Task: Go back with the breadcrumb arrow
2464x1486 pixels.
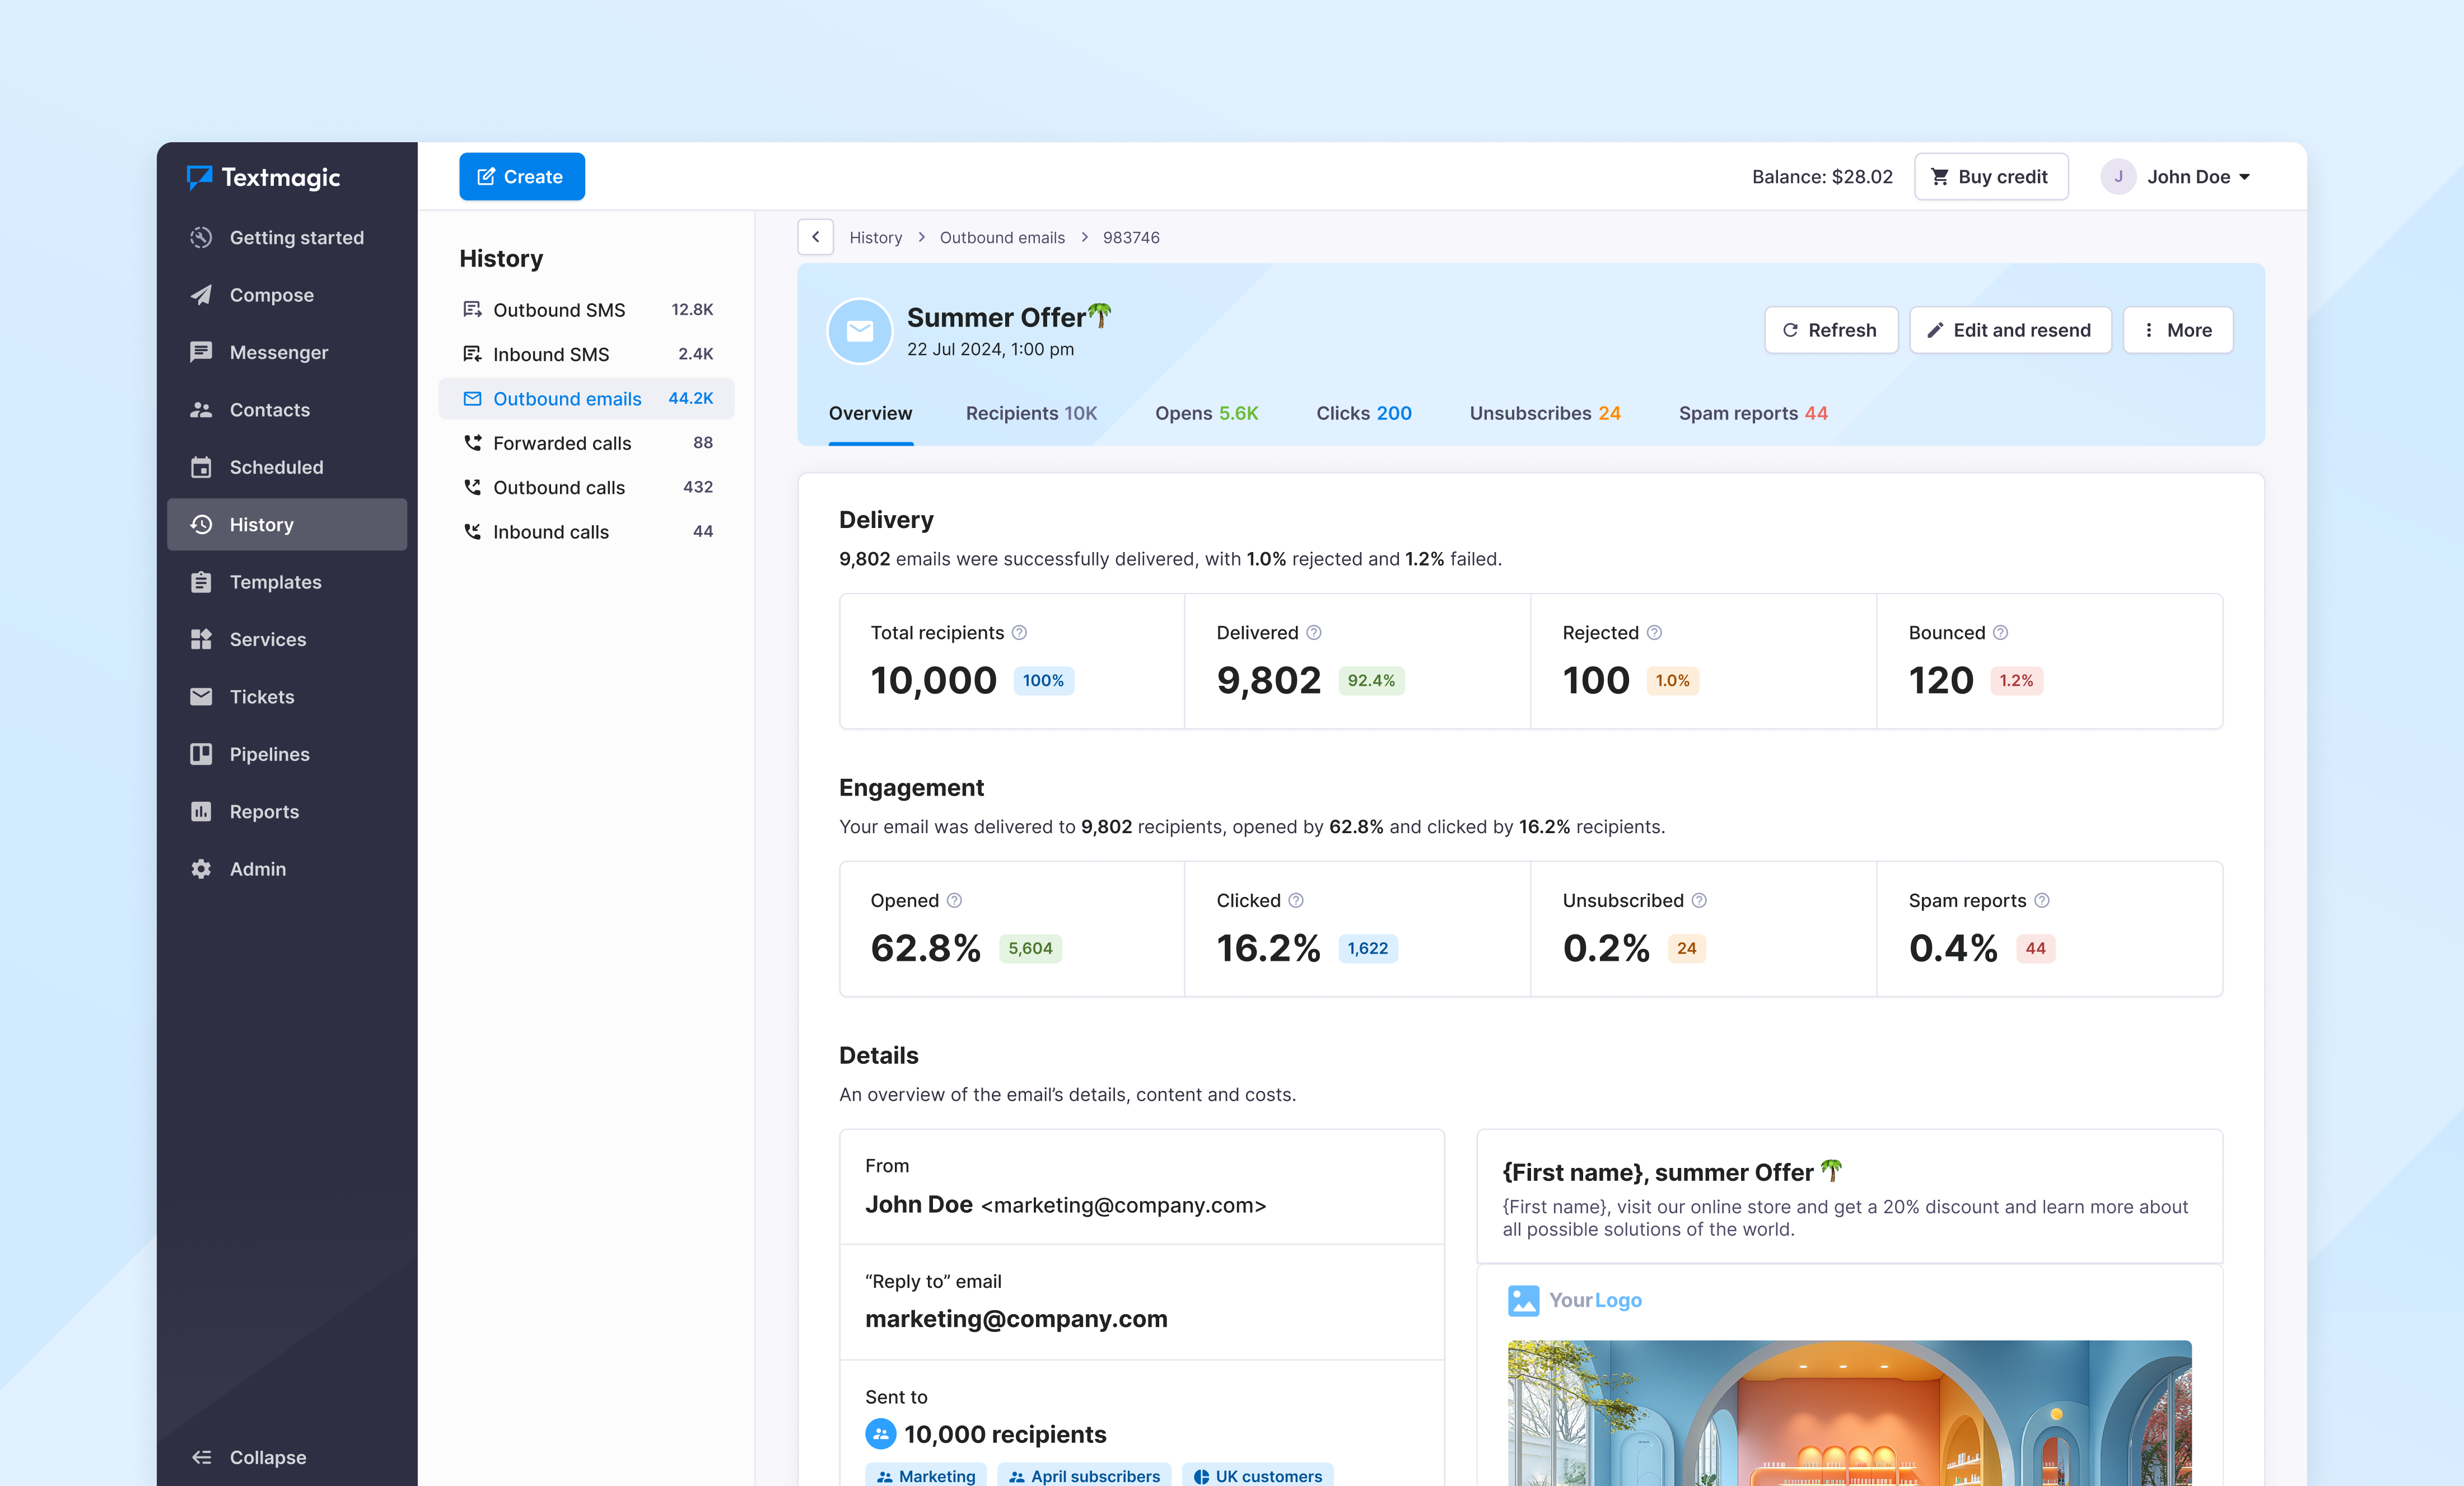Action: (x=815, y=237)
